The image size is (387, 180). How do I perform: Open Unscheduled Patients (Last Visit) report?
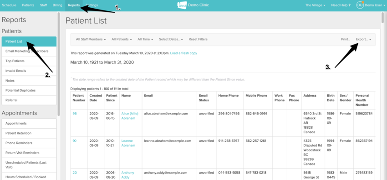tap(29, 165)
